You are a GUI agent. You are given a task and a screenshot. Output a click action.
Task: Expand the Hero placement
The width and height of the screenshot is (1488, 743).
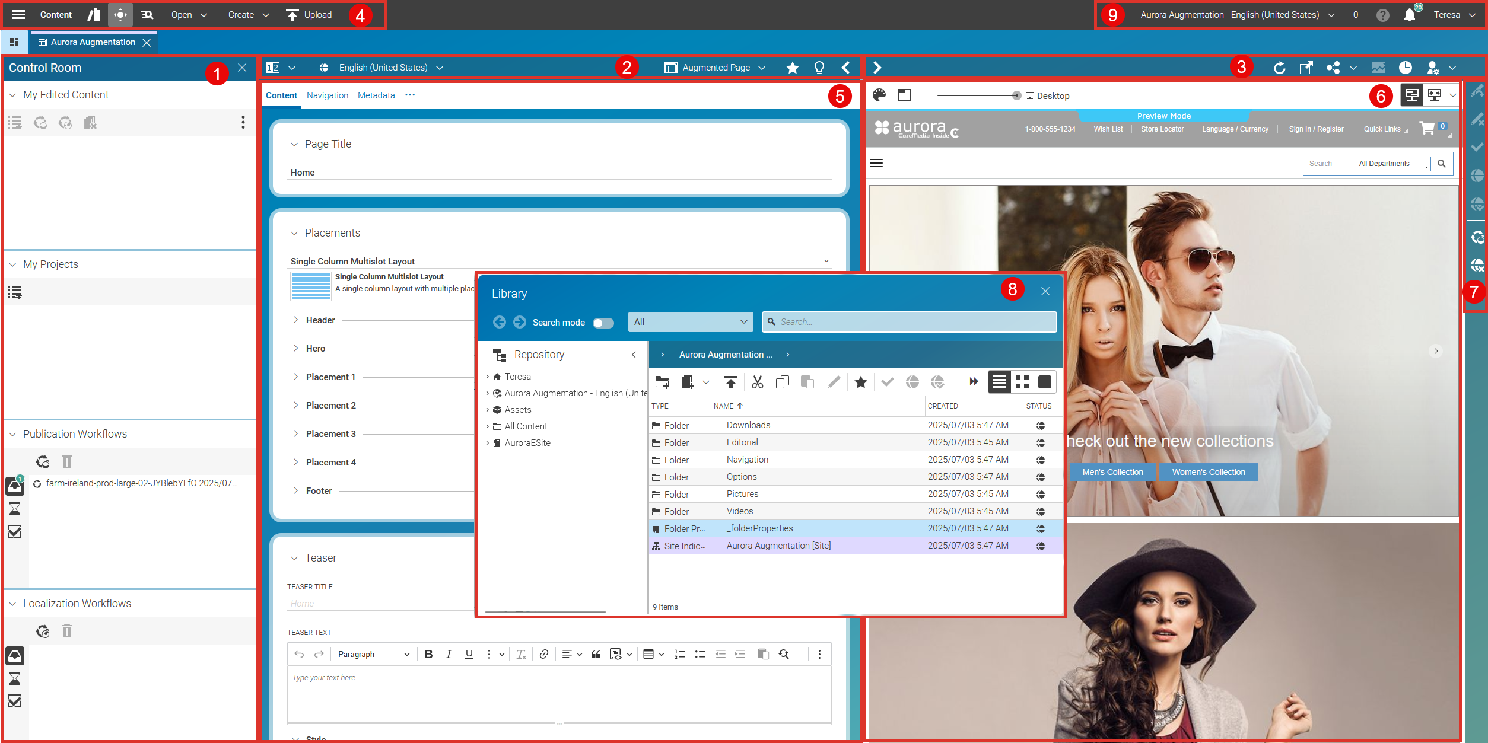point(295,348)
